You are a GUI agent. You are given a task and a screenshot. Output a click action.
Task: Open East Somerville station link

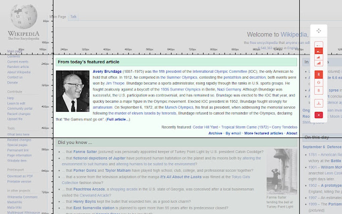point(94,208)
